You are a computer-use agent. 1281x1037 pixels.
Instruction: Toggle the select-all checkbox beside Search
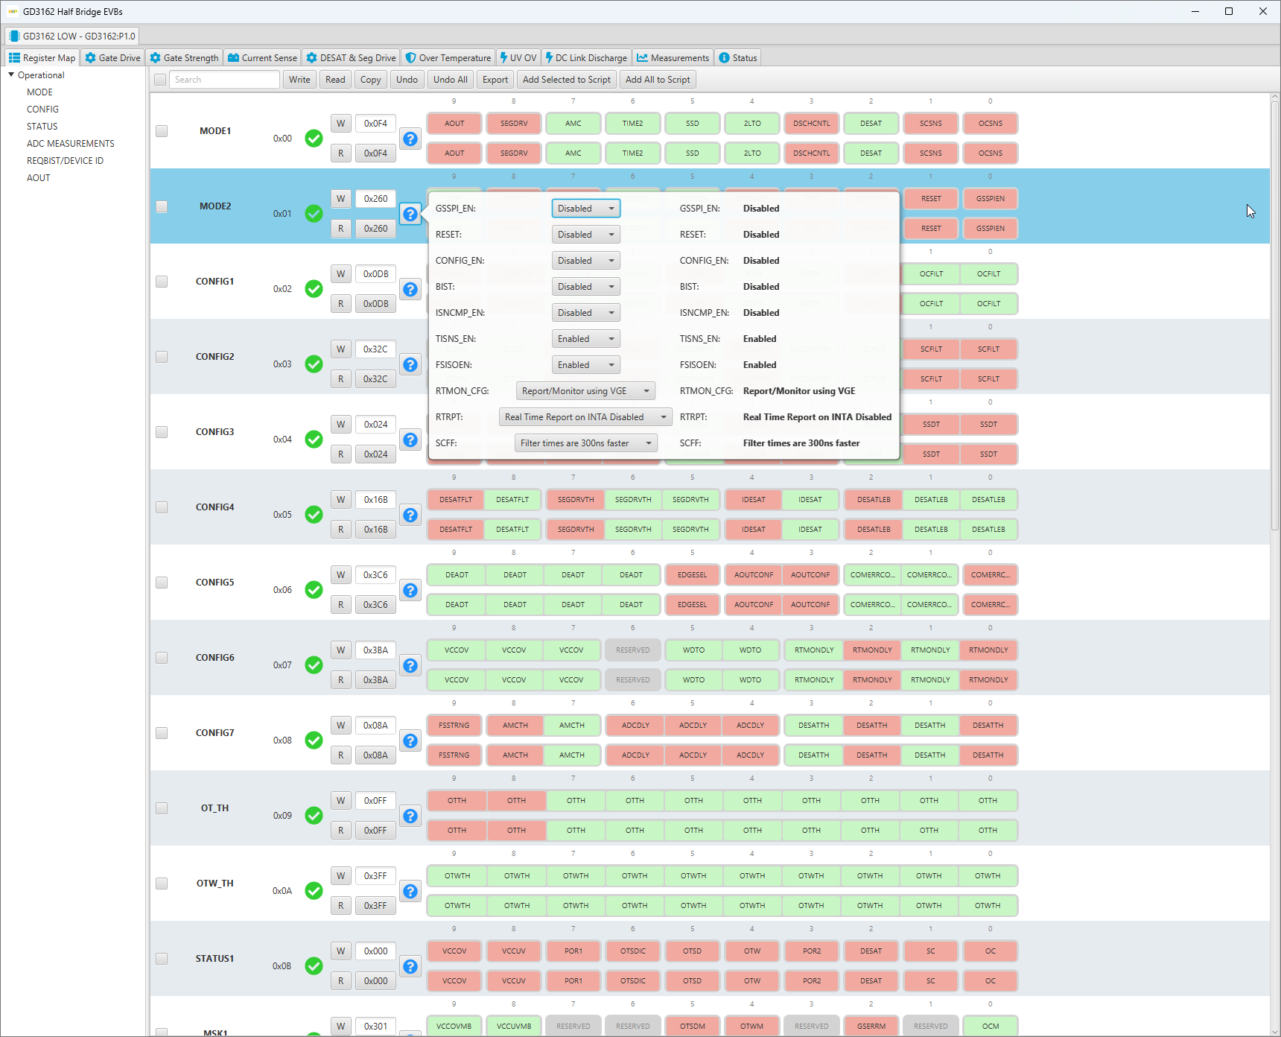pyautogui.click(x=160, y=80)
